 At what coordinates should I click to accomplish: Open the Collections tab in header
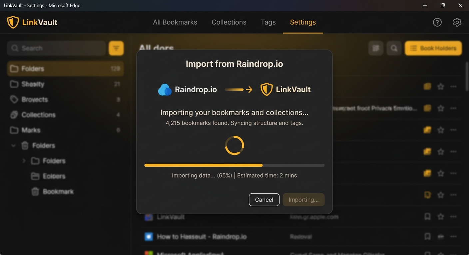coord(229,22)
